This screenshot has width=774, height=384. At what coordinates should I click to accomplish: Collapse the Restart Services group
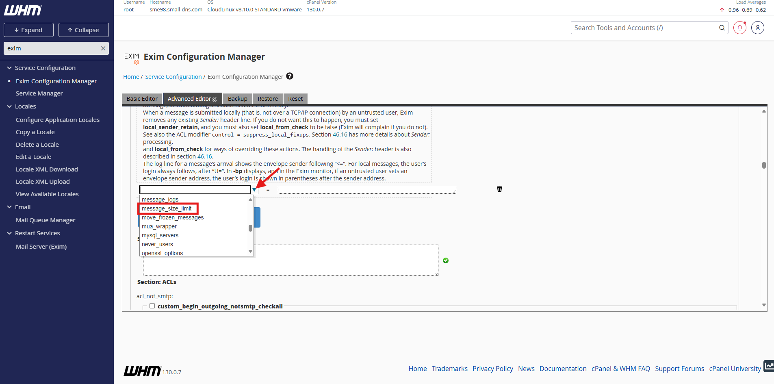(9, 233)
